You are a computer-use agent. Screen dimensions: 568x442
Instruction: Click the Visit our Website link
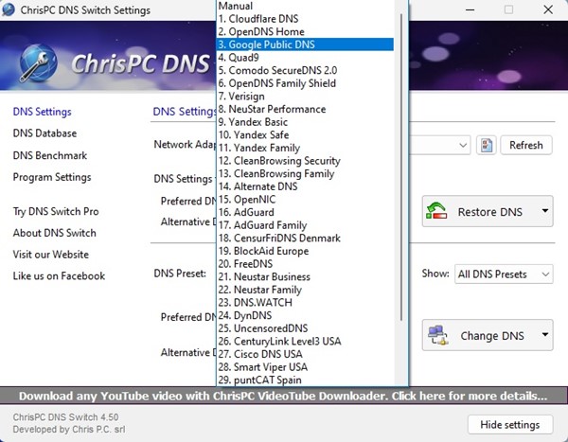click(50, 255)
